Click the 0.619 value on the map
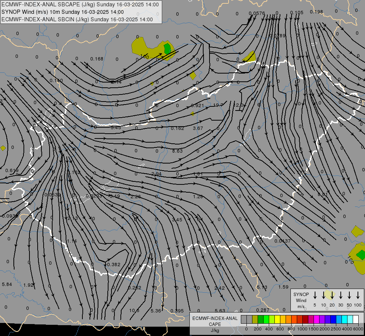The width and height of the screenshot is (365, 336). 12,171
